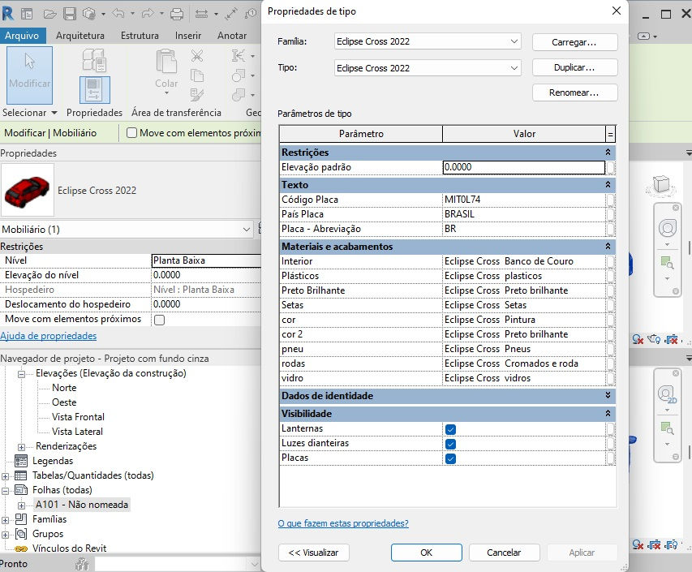Collapse the Elevações tree node
Image resolution: width=692 pixels, height=572 pixels.
[x=21, y=374]
